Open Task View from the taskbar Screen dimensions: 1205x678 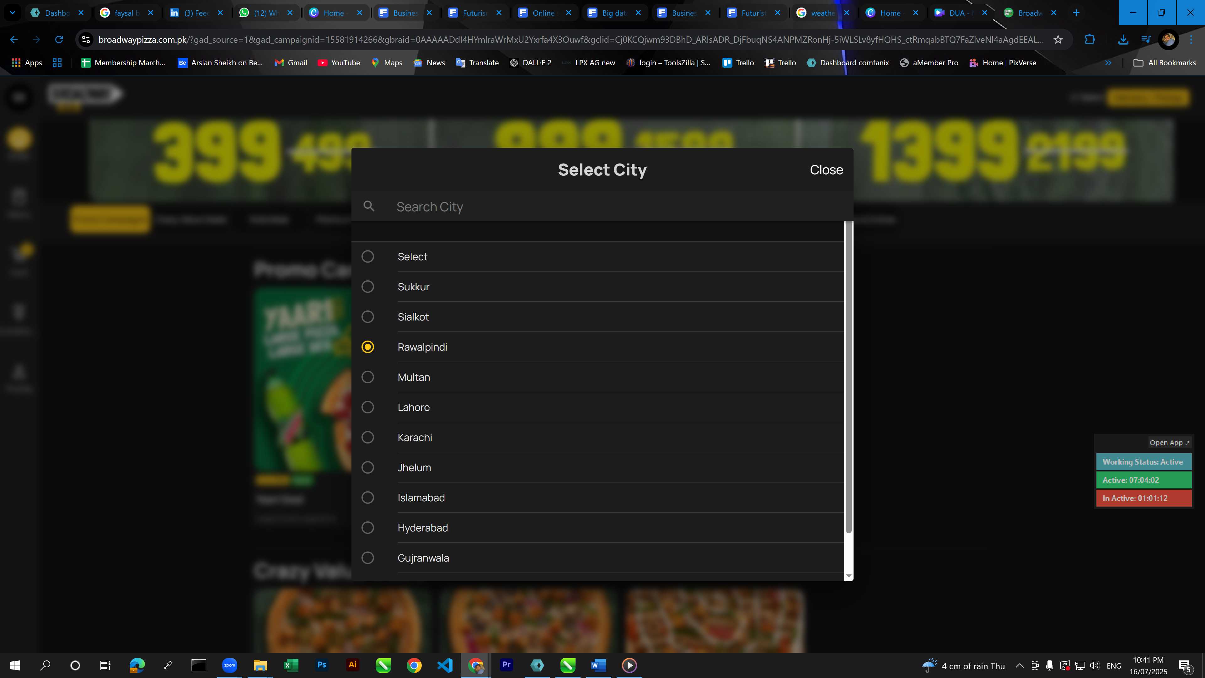tap(105, 665)
